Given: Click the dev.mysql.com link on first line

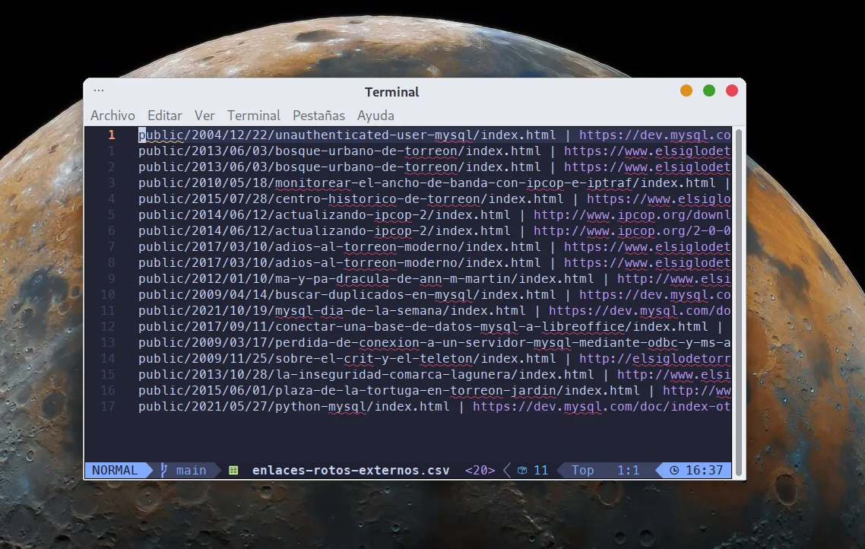Looking at the screenshot, I should [654, 135].
